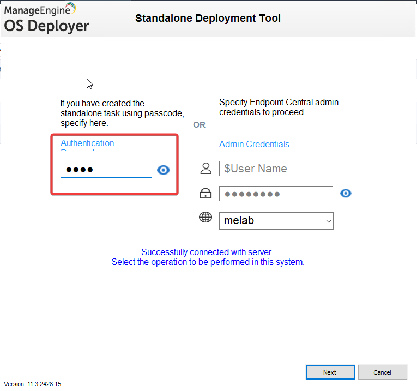Click the $User Name input field

coord(276,169)
